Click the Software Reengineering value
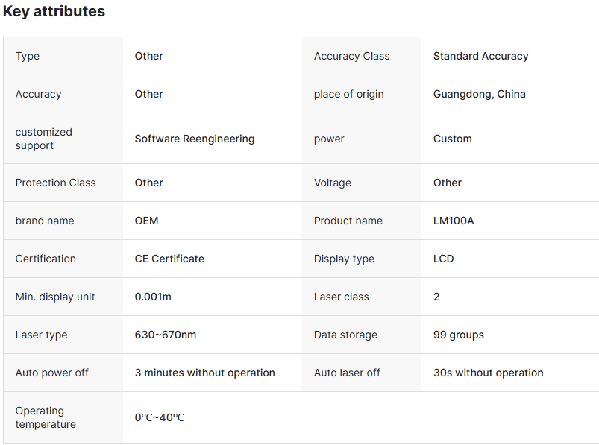This screenshot has width=599, height=445. coord(194,139)
